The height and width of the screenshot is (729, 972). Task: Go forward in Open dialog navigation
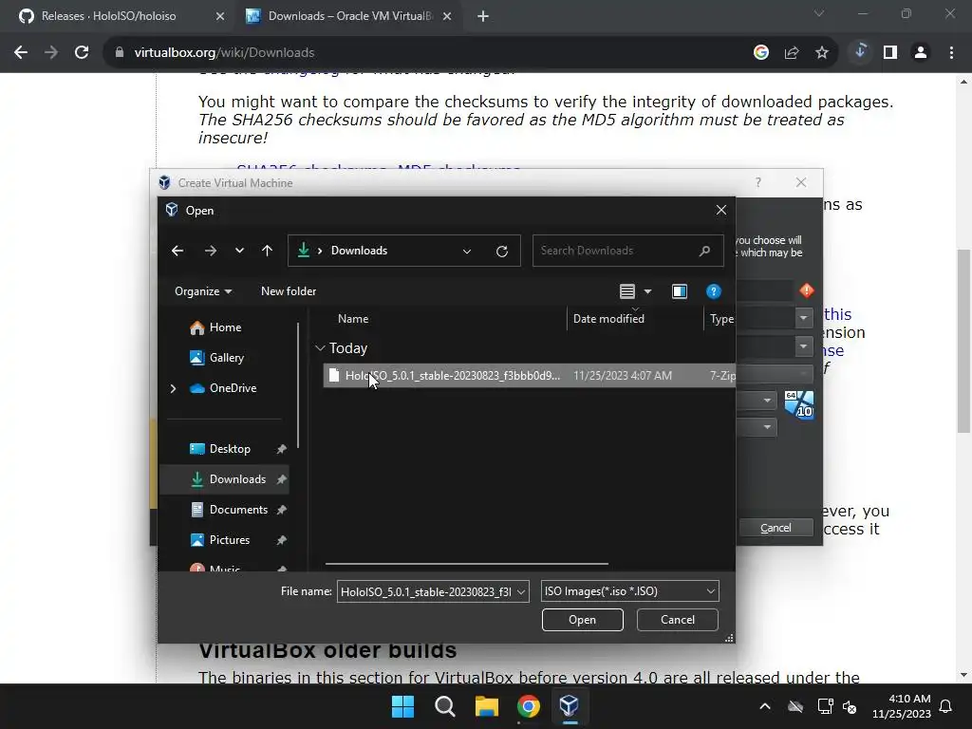[x=211, y=251]
